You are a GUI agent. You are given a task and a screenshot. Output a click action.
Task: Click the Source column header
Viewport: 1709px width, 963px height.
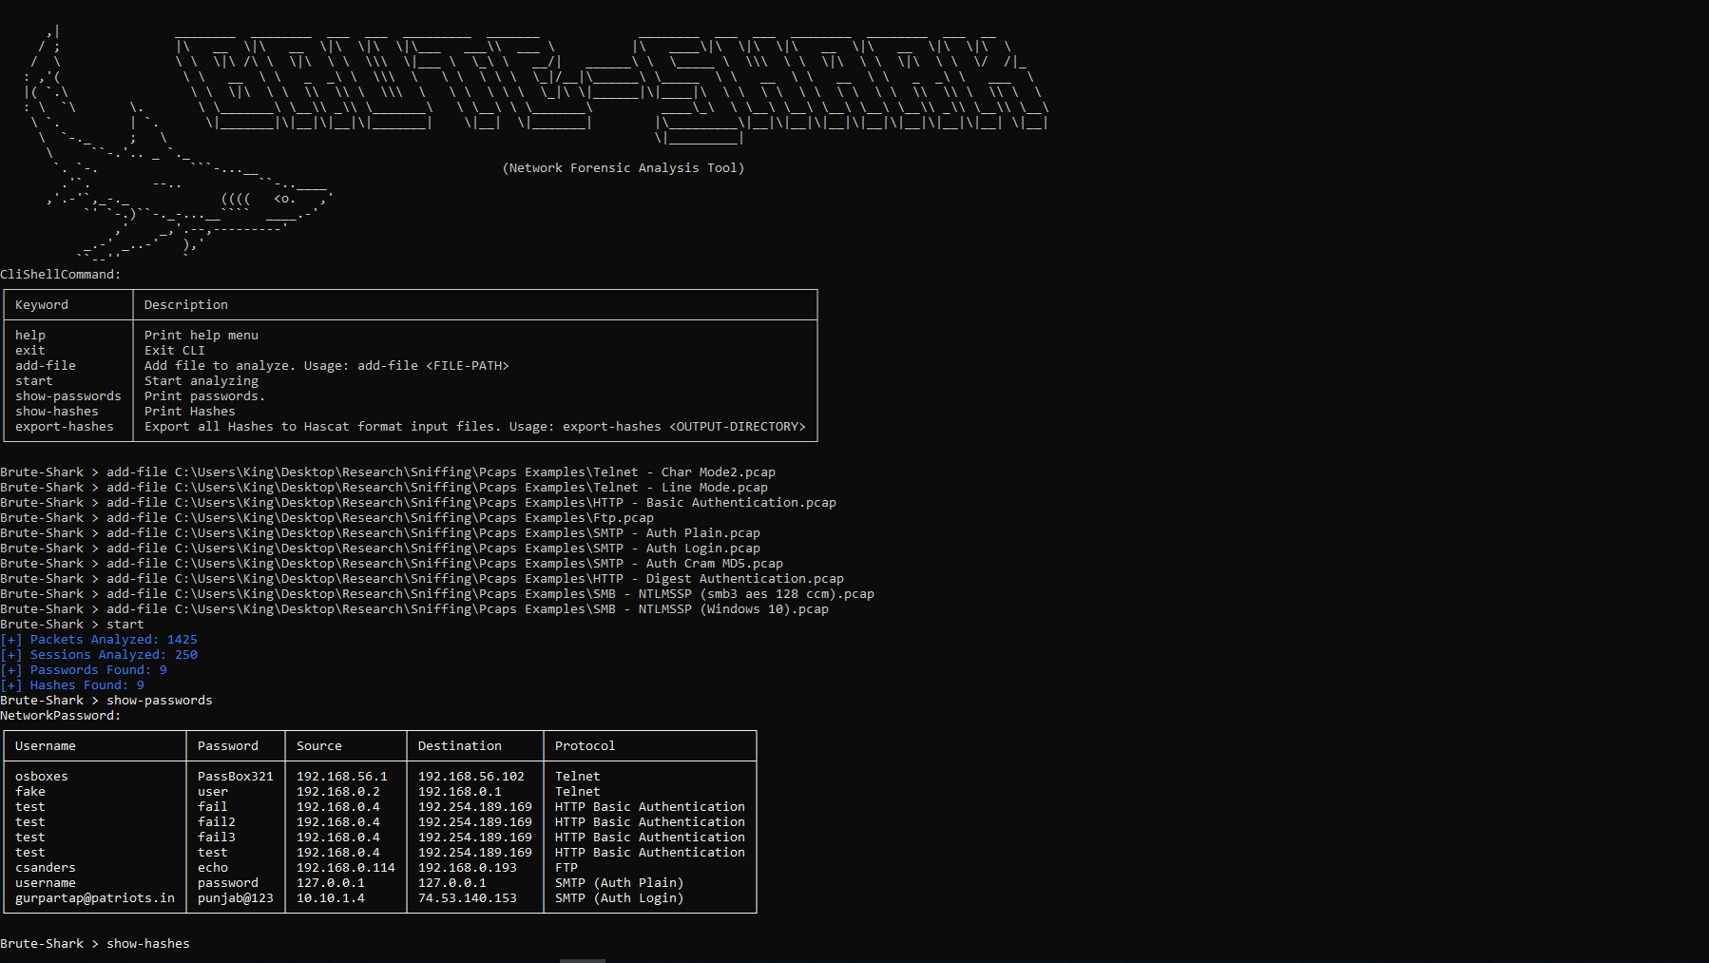pos(319,746)
